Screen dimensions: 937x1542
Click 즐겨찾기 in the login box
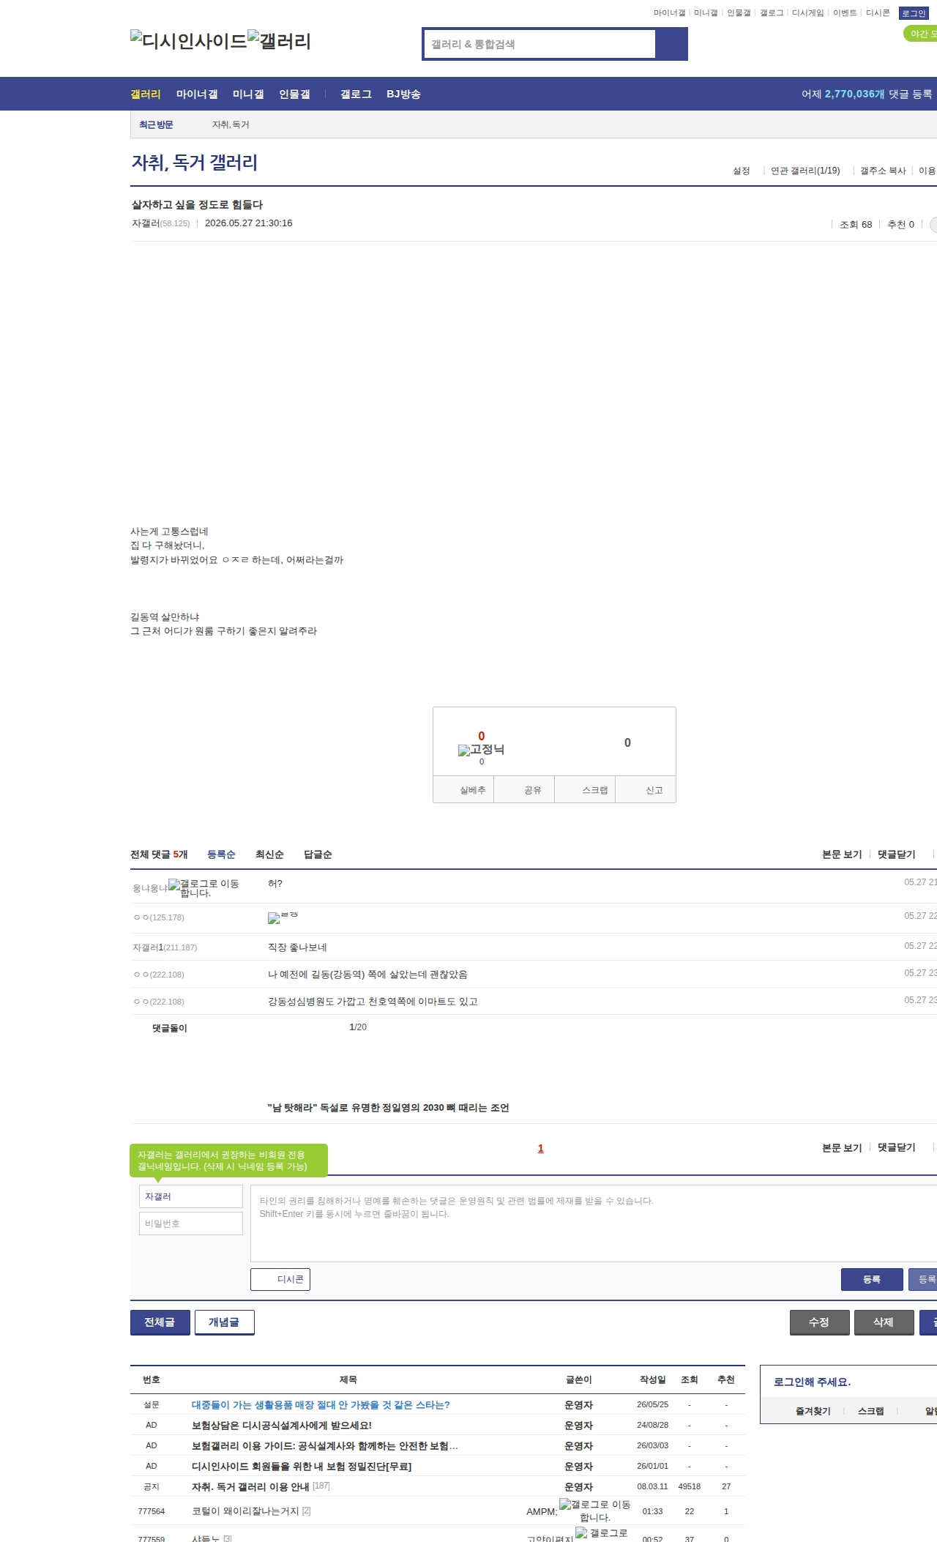pos(813,1411)
